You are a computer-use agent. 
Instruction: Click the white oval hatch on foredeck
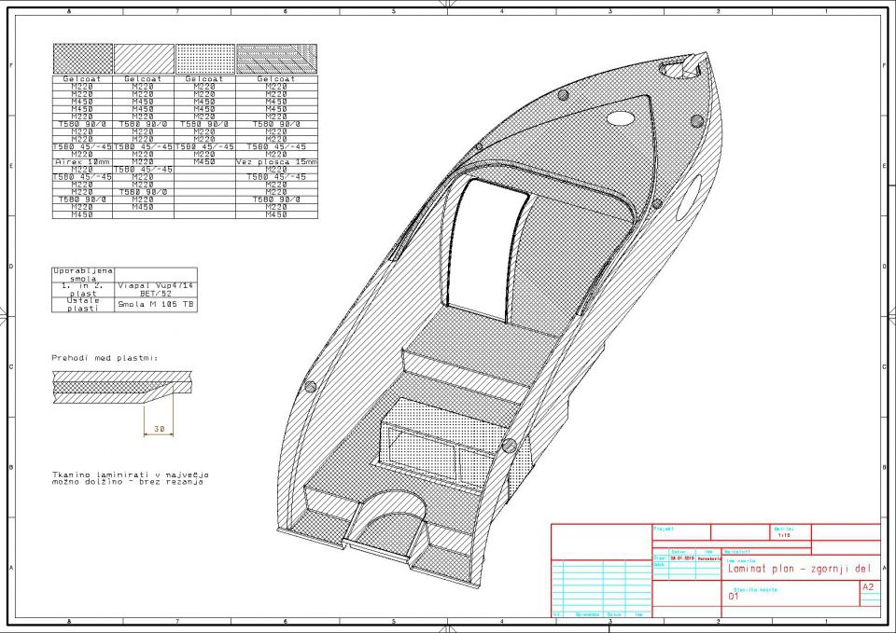pos(621,118)
